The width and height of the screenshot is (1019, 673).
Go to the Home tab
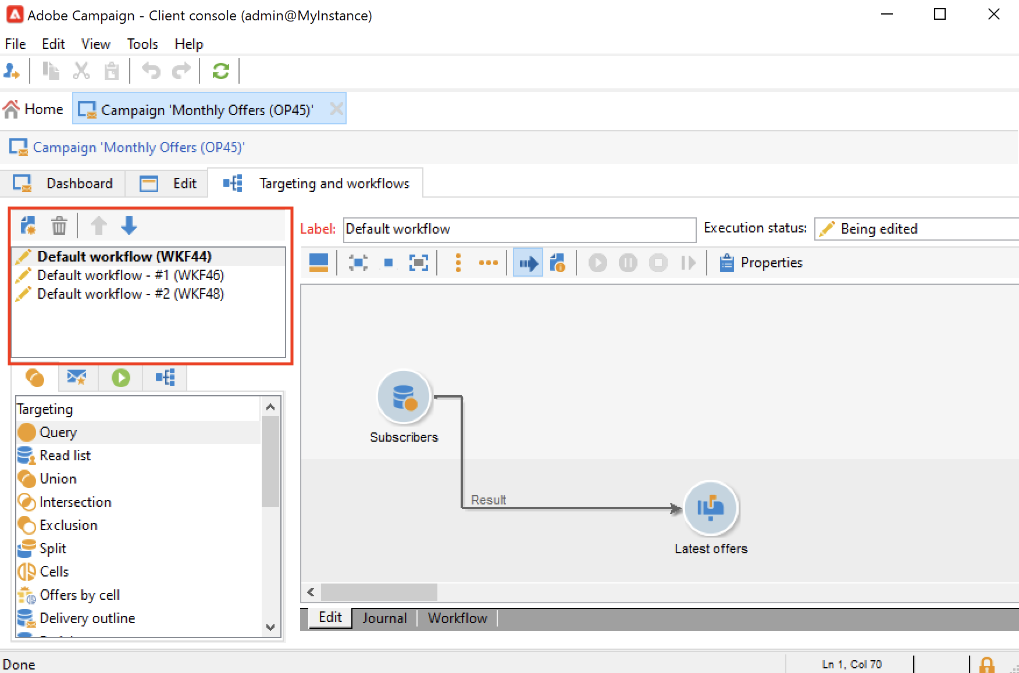pos(33,109)
